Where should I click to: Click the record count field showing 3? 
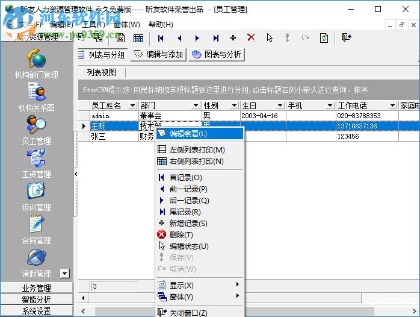pos(115,286)
